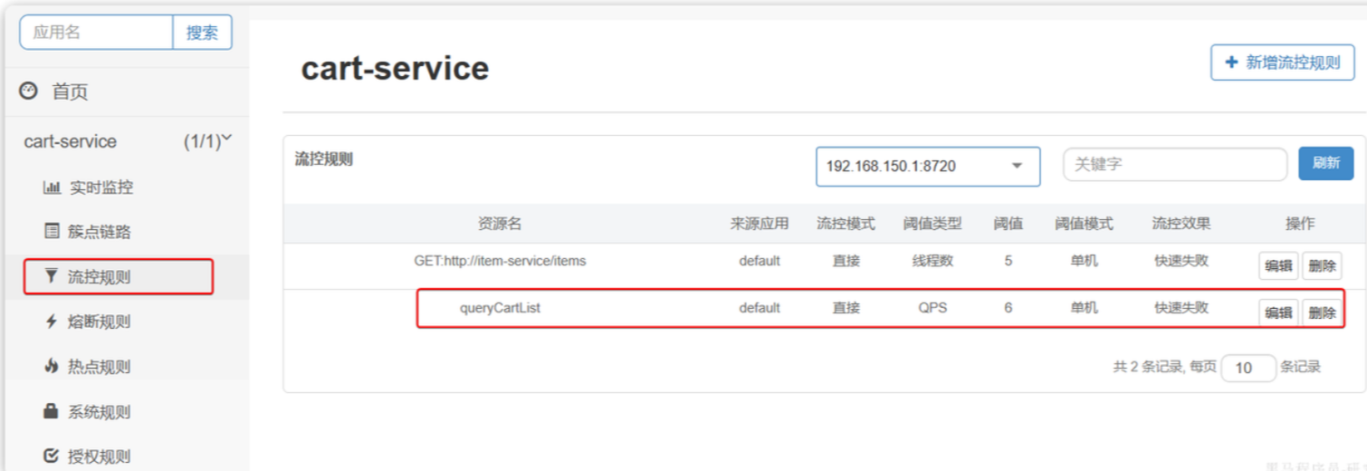Open the 192.168.150.1:8720 machine dropdown

point(927,167)
